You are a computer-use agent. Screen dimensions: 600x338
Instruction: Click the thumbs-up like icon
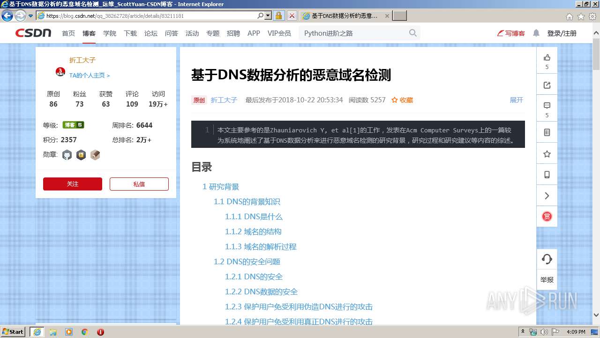point(547,57)
